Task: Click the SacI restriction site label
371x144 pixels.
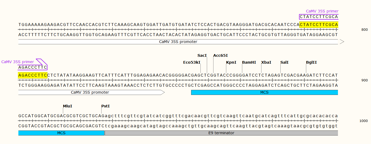Action: [202, 55]
